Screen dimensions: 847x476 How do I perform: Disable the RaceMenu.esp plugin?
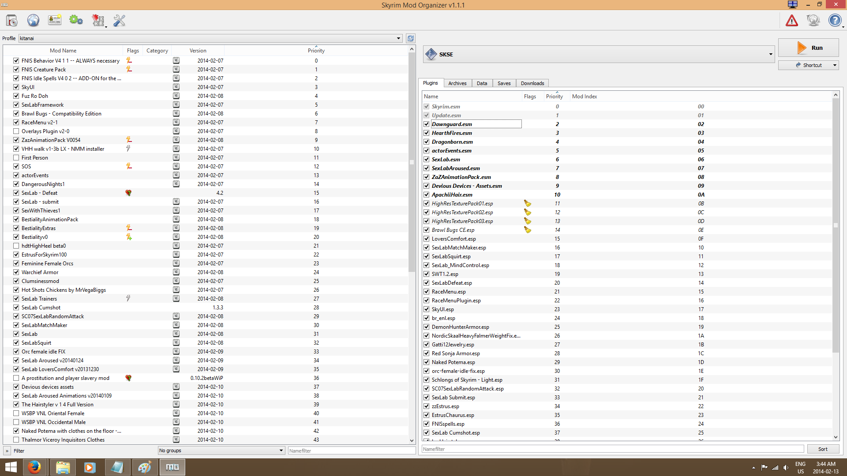427,292
